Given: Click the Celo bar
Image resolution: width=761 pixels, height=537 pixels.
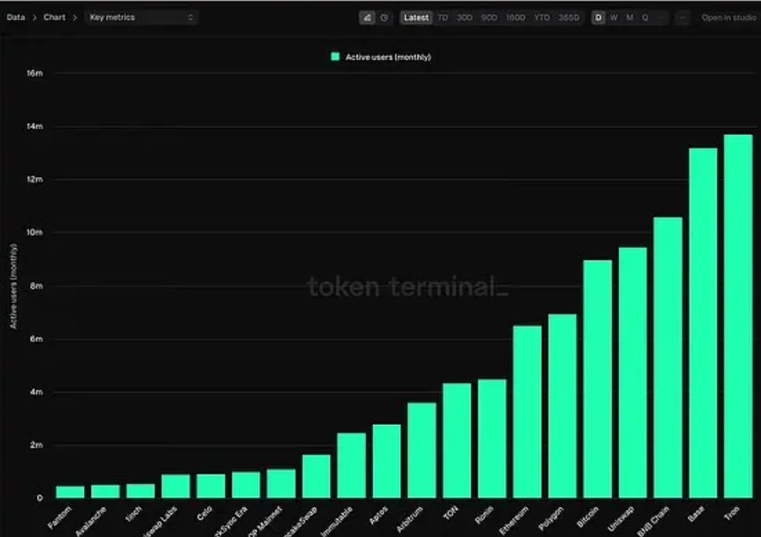Looking at the screenshot, I should tap(211, 486).
